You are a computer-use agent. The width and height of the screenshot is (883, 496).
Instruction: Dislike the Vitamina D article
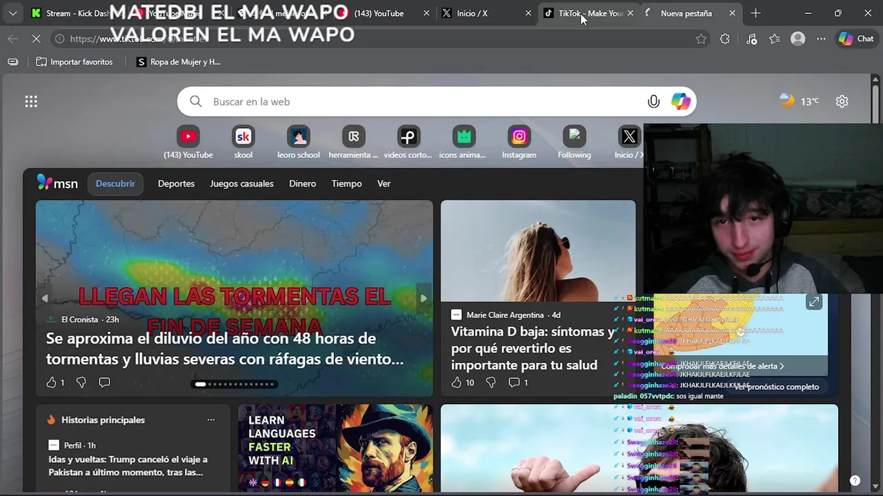click(490, 382)
